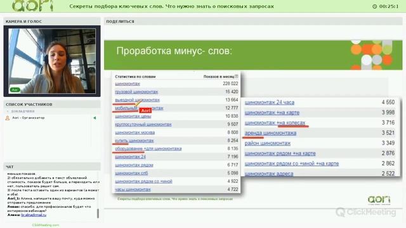Click the webinar timer '00:25:1'
Screen dimensions: 406x228
(x=389, y=6)
